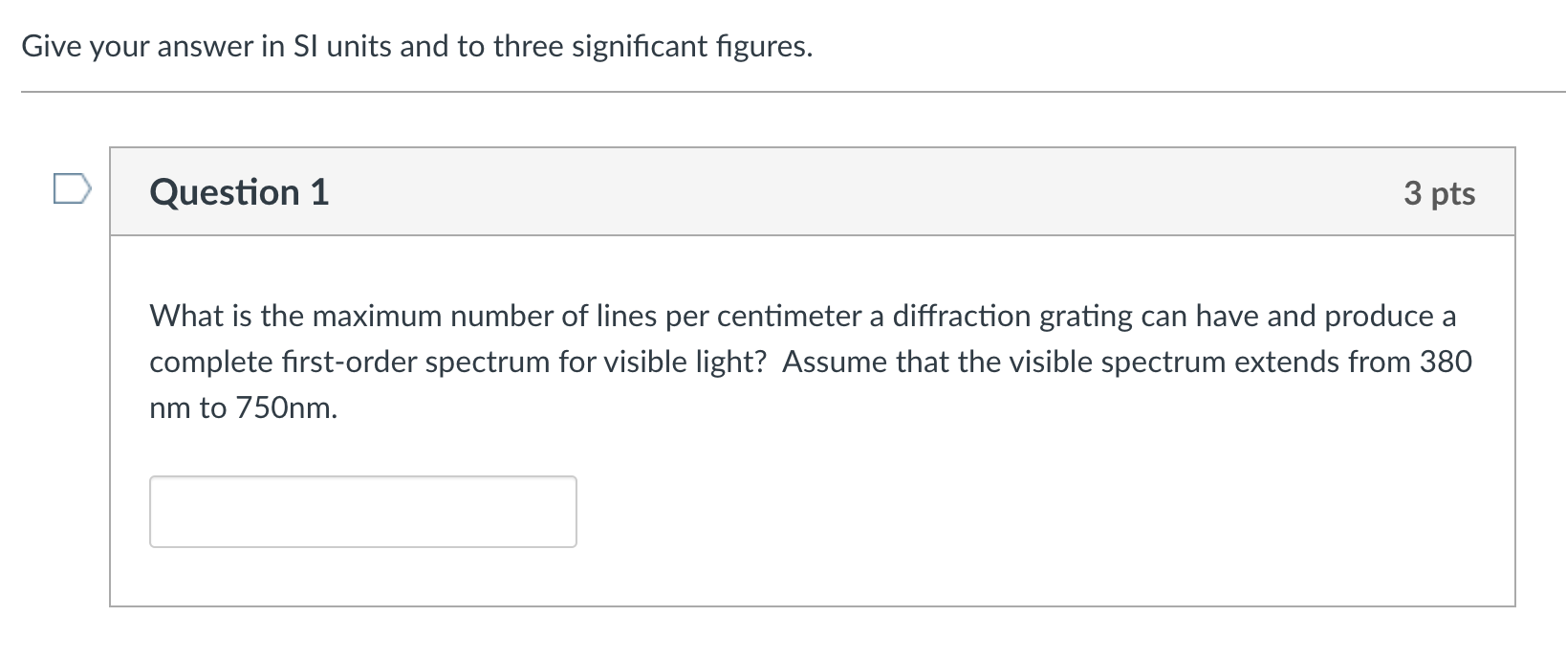The height and width of the screenshot is (660, 1566).
Task: Flag Question 1 with the bookmark icon
Action: [x=73, y=189]
